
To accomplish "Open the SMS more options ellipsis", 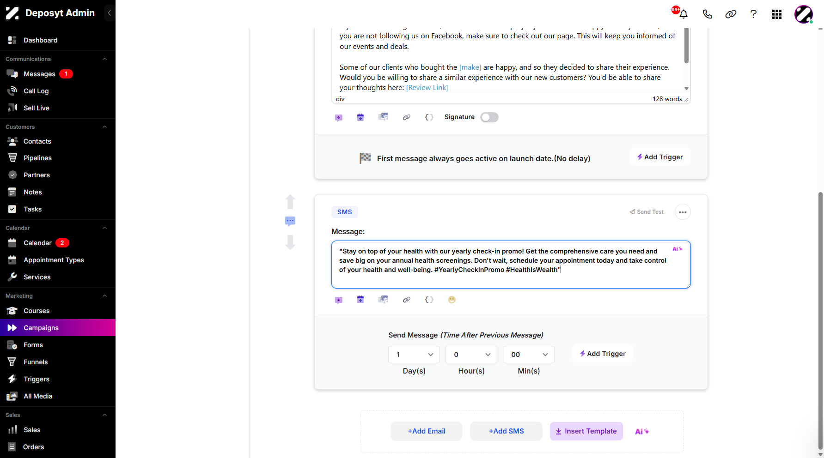I will pyautogui.click(x=683, y=212).
